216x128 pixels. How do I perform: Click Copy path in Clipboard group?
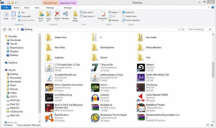click(x=24, y=16)
